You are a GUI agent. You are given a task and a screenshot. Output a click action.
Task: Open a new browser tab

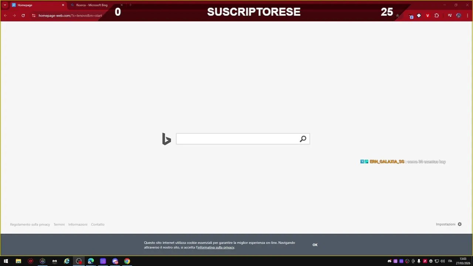[x=130, y=5]
